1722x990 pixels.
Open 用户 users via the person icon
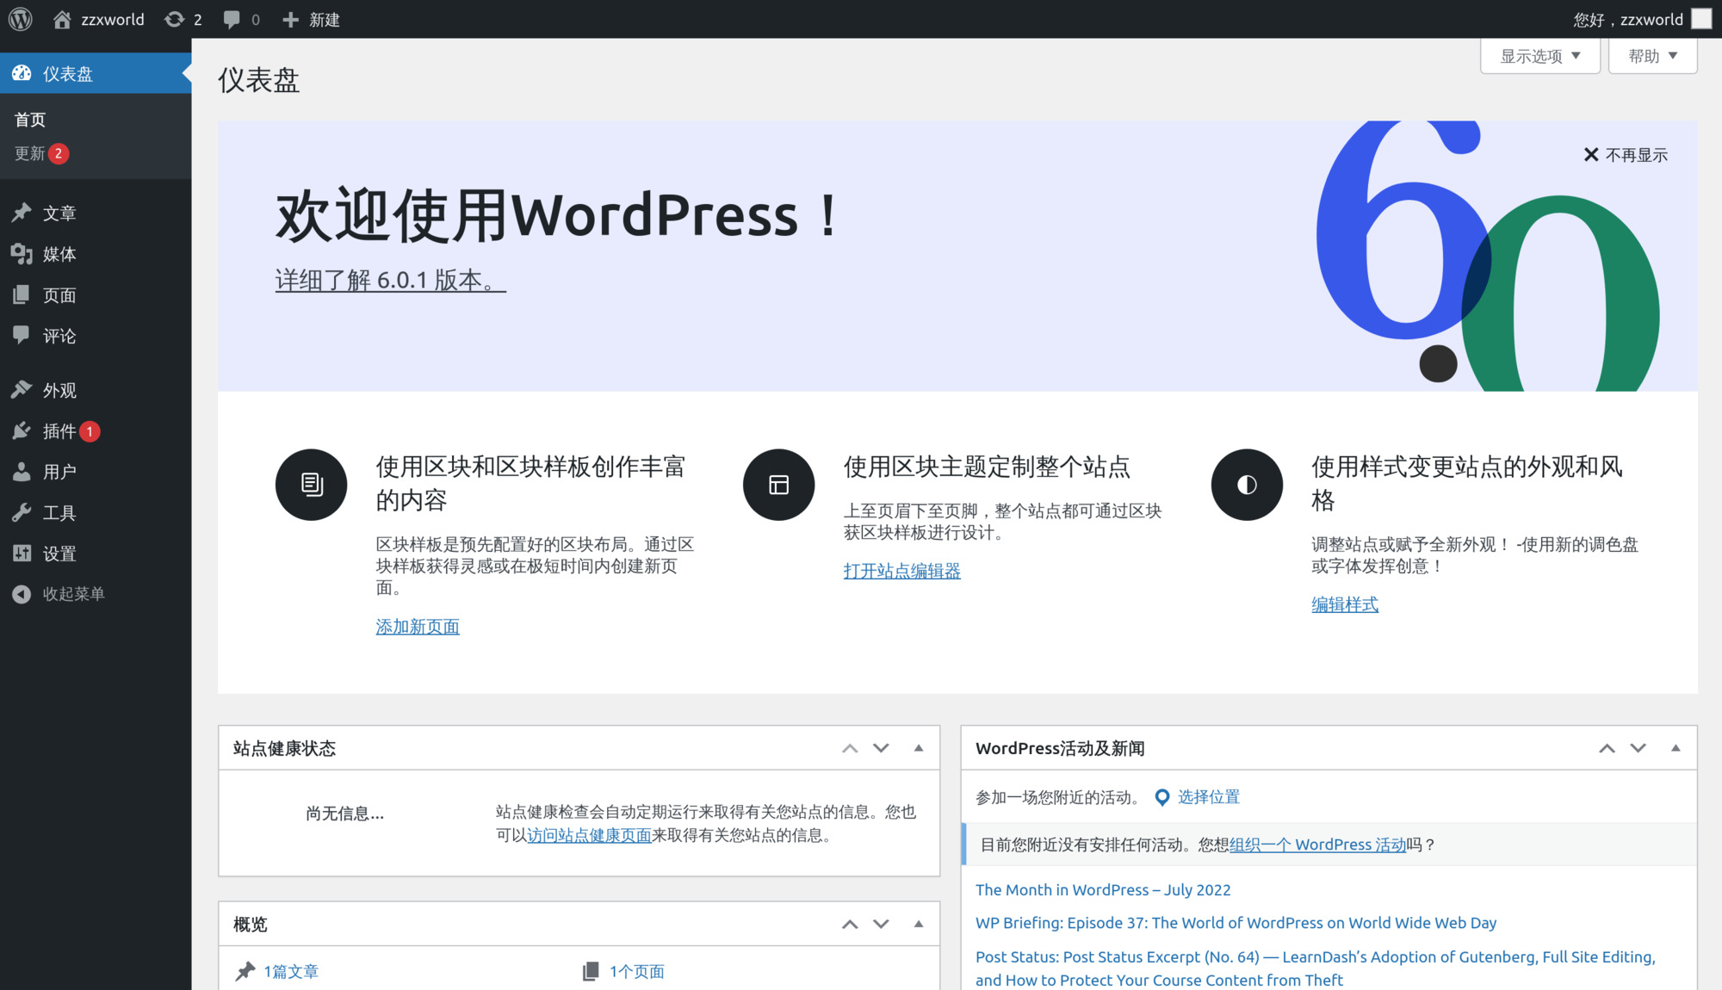click(22, 471)
